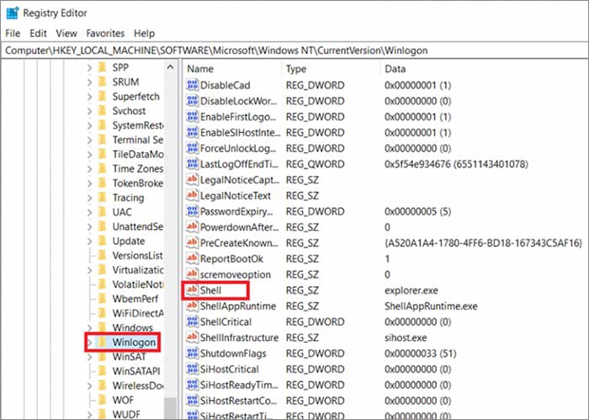Click the Registry Editor app icon
Image resolution: width=589 pixels, height=420 pixels.
click(13, 13)
